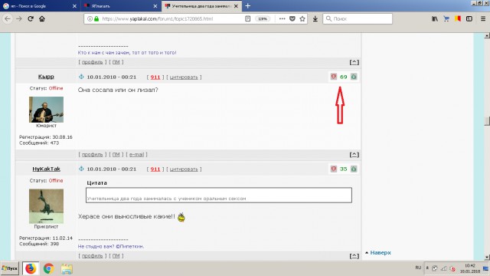Screen dimensions: 490x276
Task: Open the browser Home page
Action: tap(42, 18)
